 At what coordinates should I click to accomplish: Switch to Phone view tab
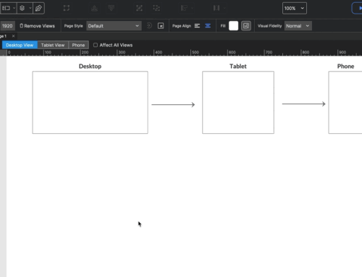(x=78, y=45)
